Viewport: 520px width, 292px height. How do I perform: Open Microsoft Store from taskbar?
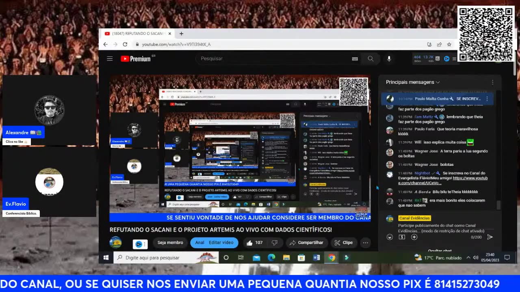click(x=301, y=258)
